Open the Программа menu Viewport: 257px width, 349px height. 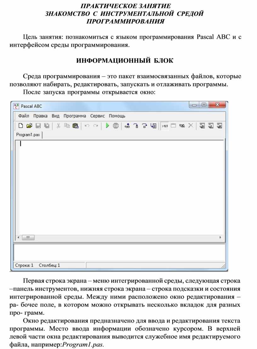point(75,116)
